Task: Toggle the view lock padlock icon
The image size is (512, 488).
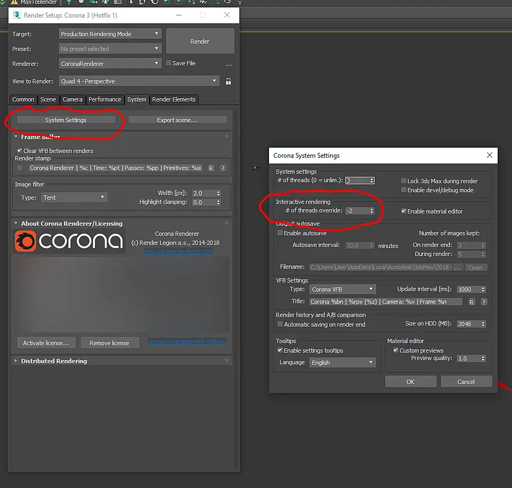Action: point(228,81)
